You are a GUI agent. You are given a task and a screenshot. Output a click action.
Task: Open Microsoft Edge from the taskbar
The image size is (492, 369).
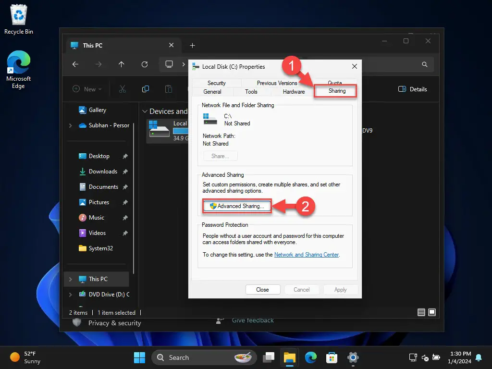[x=310, y=357]
